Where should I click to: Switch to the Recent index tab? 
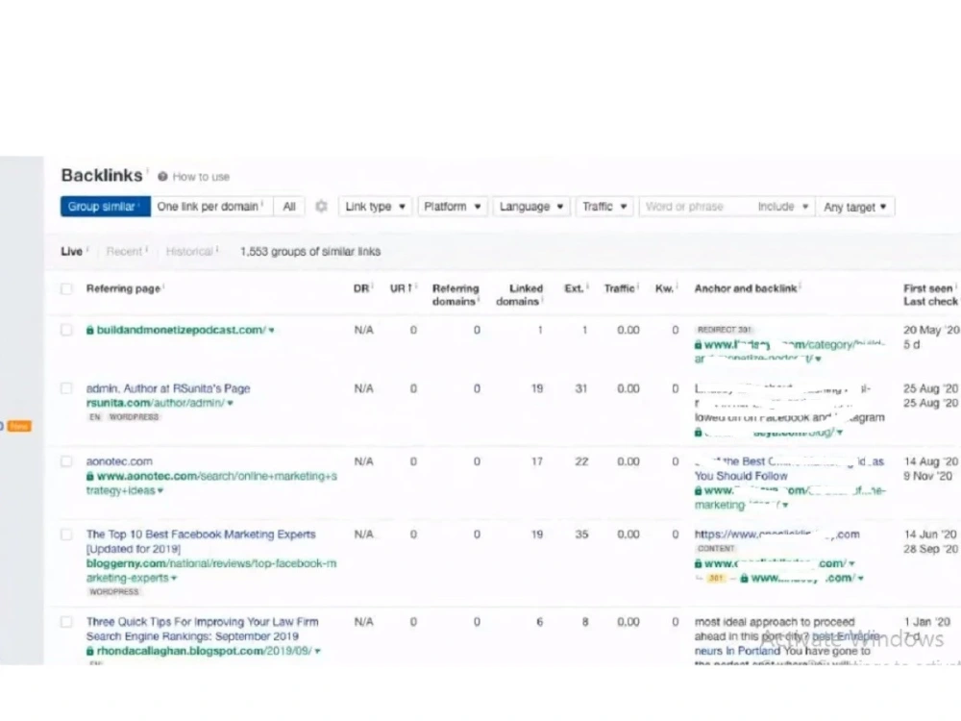point(124,251)
